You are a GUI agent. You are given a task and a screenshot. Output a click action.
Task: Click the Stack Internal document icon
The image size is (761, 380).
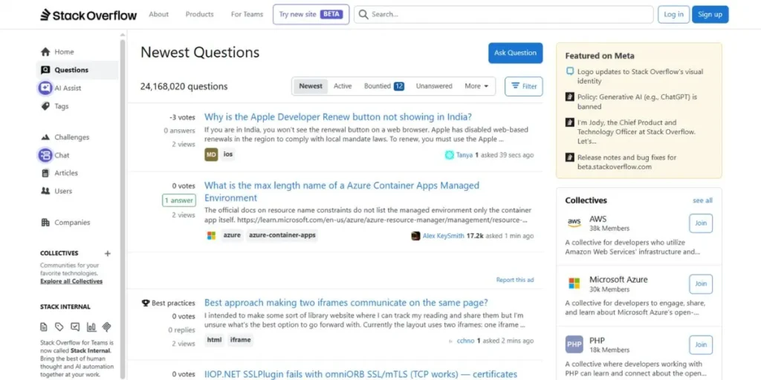coord(44,327)
